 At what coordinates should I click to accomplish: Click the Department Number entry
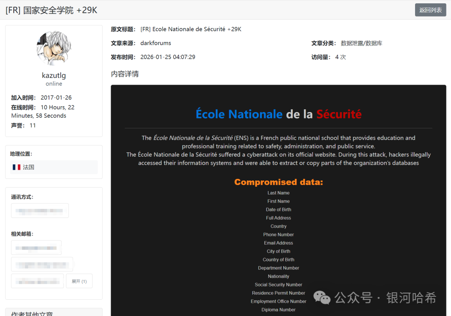pos(279,268)
